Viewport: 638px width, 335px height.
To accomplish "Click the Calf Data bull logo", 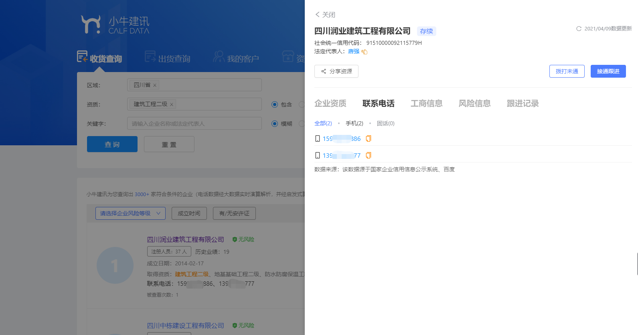I will [91, 24].
